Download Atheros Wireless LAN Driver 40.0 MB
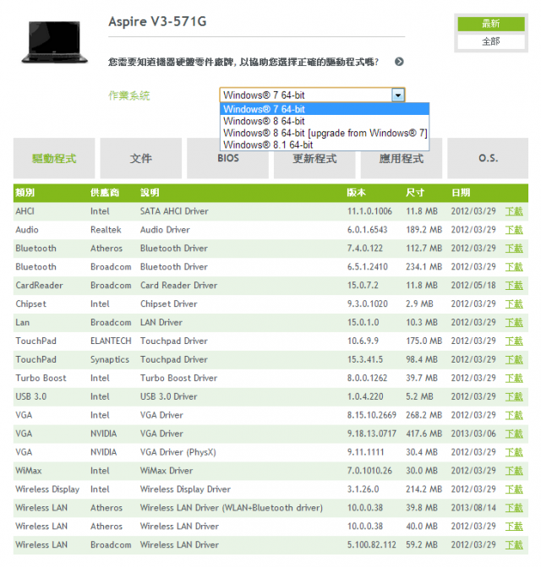This screenshot has height=568, width=541. click(514, 527)
